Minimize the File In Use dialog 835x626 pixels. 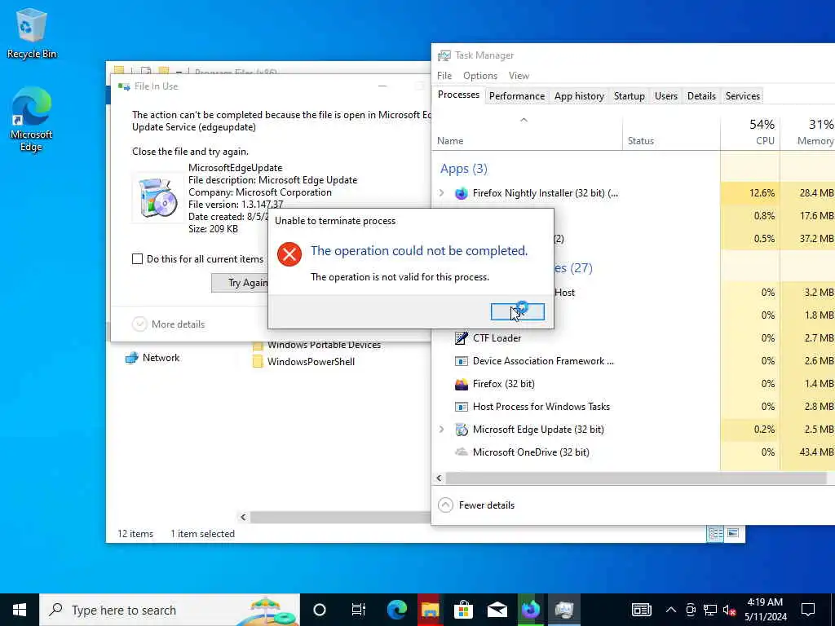pos(382,86)
